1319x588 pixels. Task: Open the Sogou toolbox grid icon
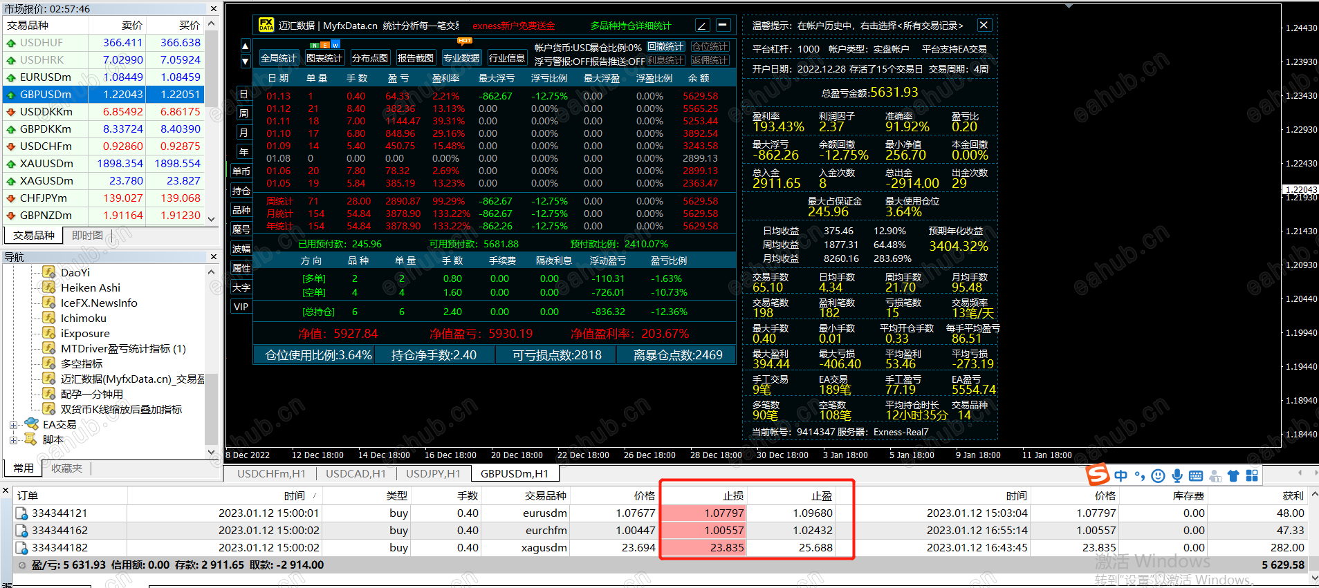point(1252,475)
